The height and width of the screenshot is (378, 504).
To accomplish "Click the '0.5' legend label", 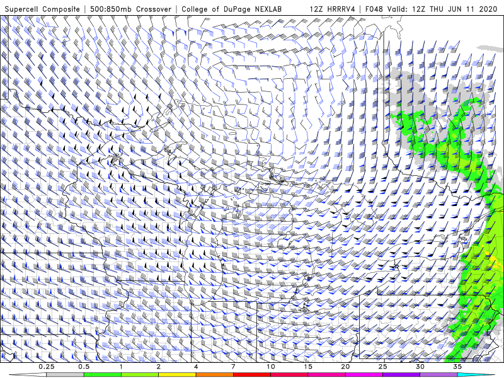I will coord(84,367).
